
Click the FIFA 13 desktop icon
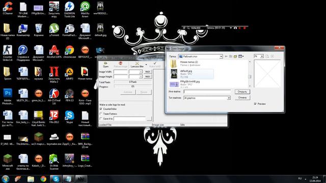point(69,95)
